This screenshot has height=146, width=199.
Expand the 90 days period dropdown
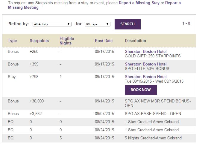point(97,24)
